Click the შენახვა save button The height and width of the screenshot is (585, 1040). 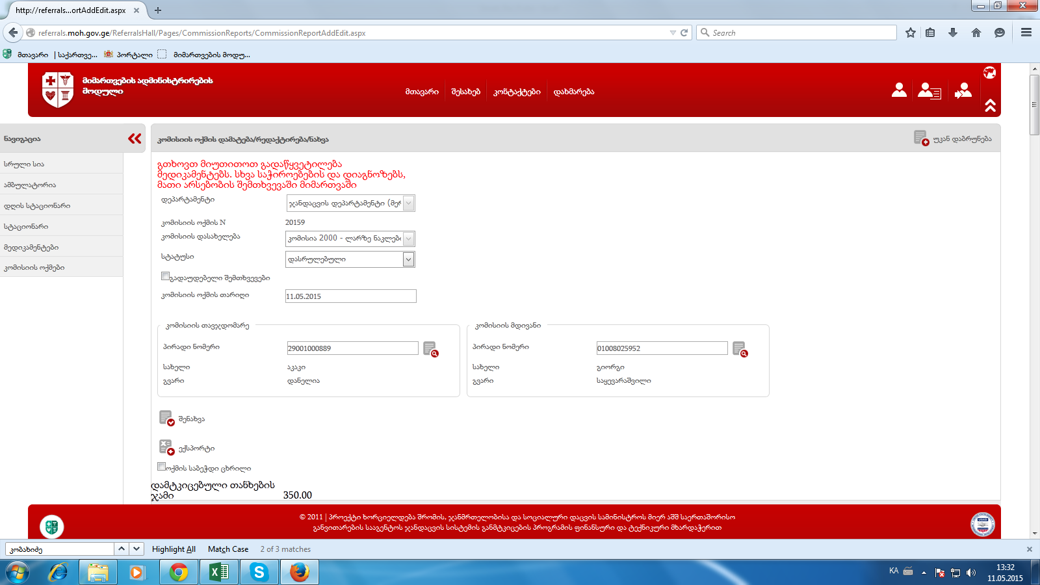182,419
